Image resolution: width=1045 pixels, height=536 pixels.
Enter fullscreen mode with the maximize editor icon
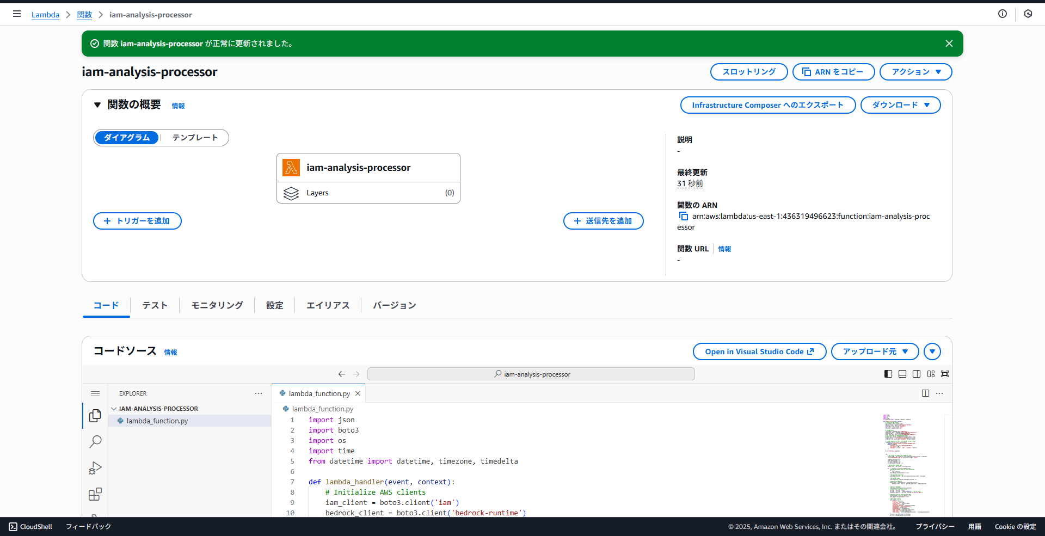click(945, 374)
